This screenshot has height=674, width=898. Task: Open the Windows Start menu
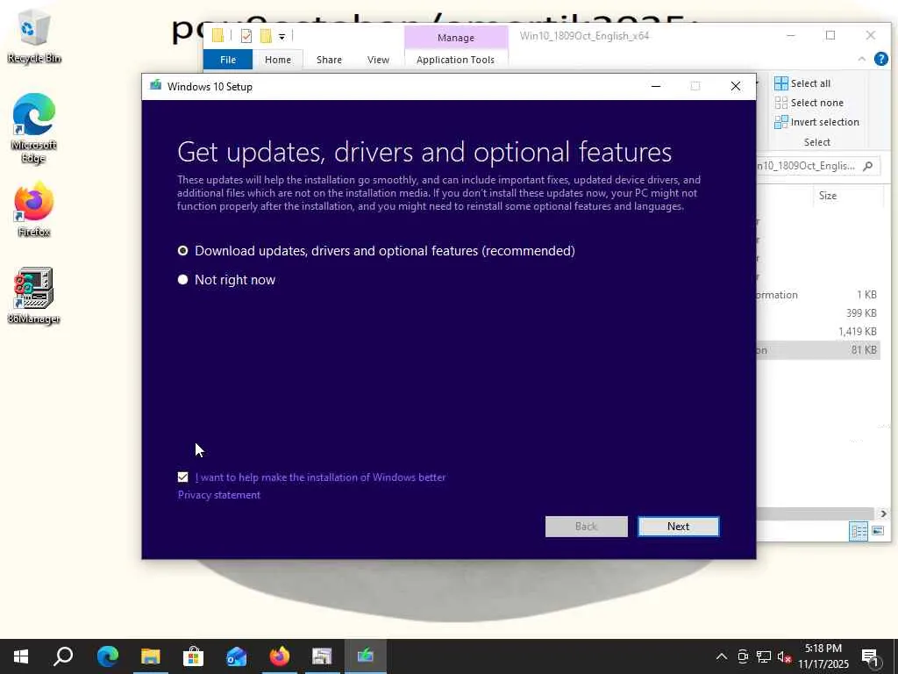tap(21, 656)
